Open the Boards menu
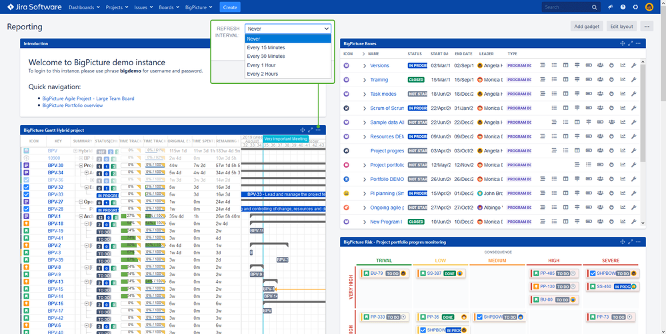This screenshot has width=666, height=334. 169,7
